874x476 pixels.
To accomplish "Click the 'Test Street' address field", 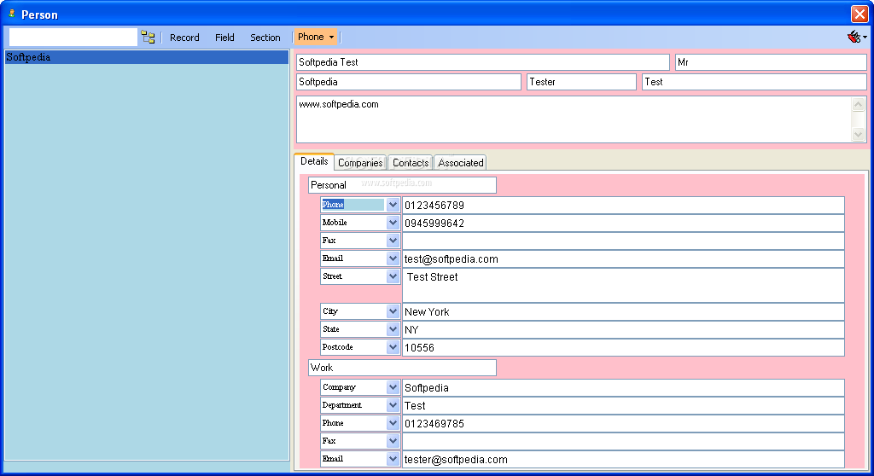I will coord(623,286).
